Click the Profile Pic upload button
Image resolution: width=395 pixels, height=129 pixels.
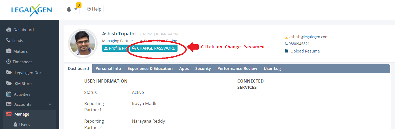click(x=115, y=48)
